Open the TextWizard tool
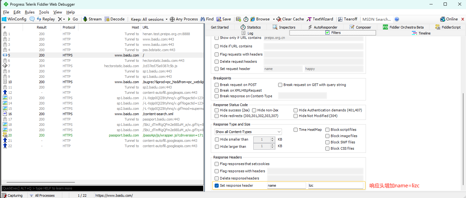 click(320, 19)
